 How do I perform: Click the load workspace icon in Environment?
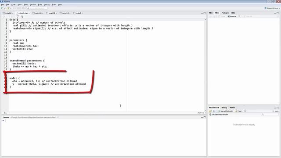click(x=210, y=111)
